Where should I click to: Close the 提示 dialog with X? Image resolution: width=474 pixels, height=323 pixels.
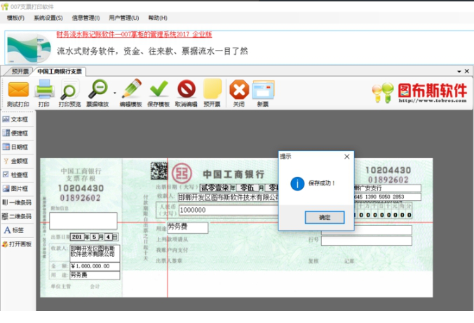coord(347,157)
